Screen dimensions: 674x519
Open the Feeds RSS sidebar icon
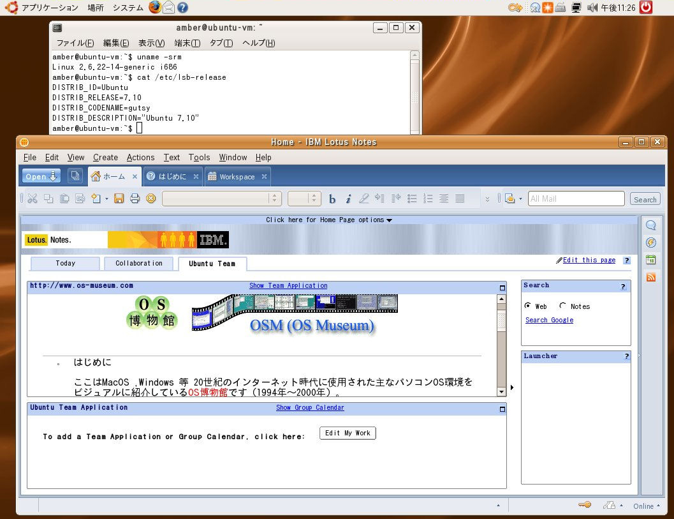(x=651, y=277)
